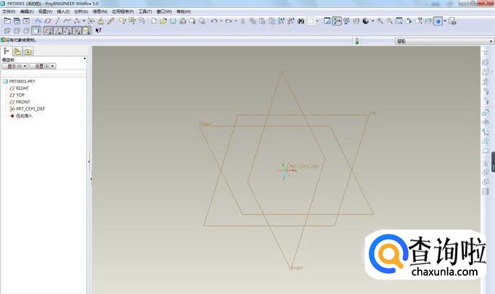Click the navigator panel collapse sash handle
The image size is (495, 294).
[89, 161]
